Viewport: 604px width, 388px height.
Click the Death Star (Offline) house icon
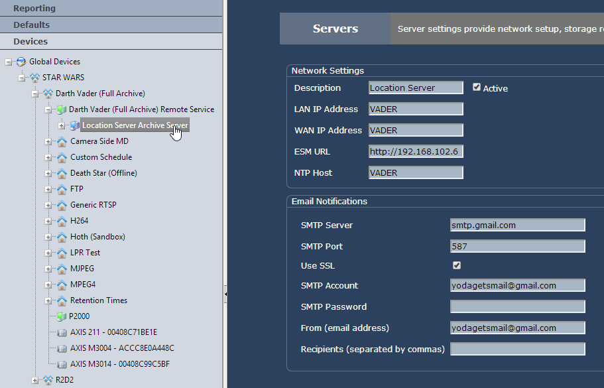pos(62,173)
